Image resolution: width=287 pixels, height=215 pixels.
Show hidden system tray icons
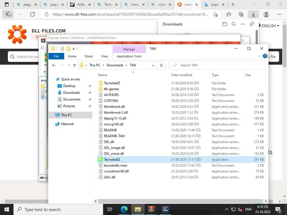pos(226,209)
